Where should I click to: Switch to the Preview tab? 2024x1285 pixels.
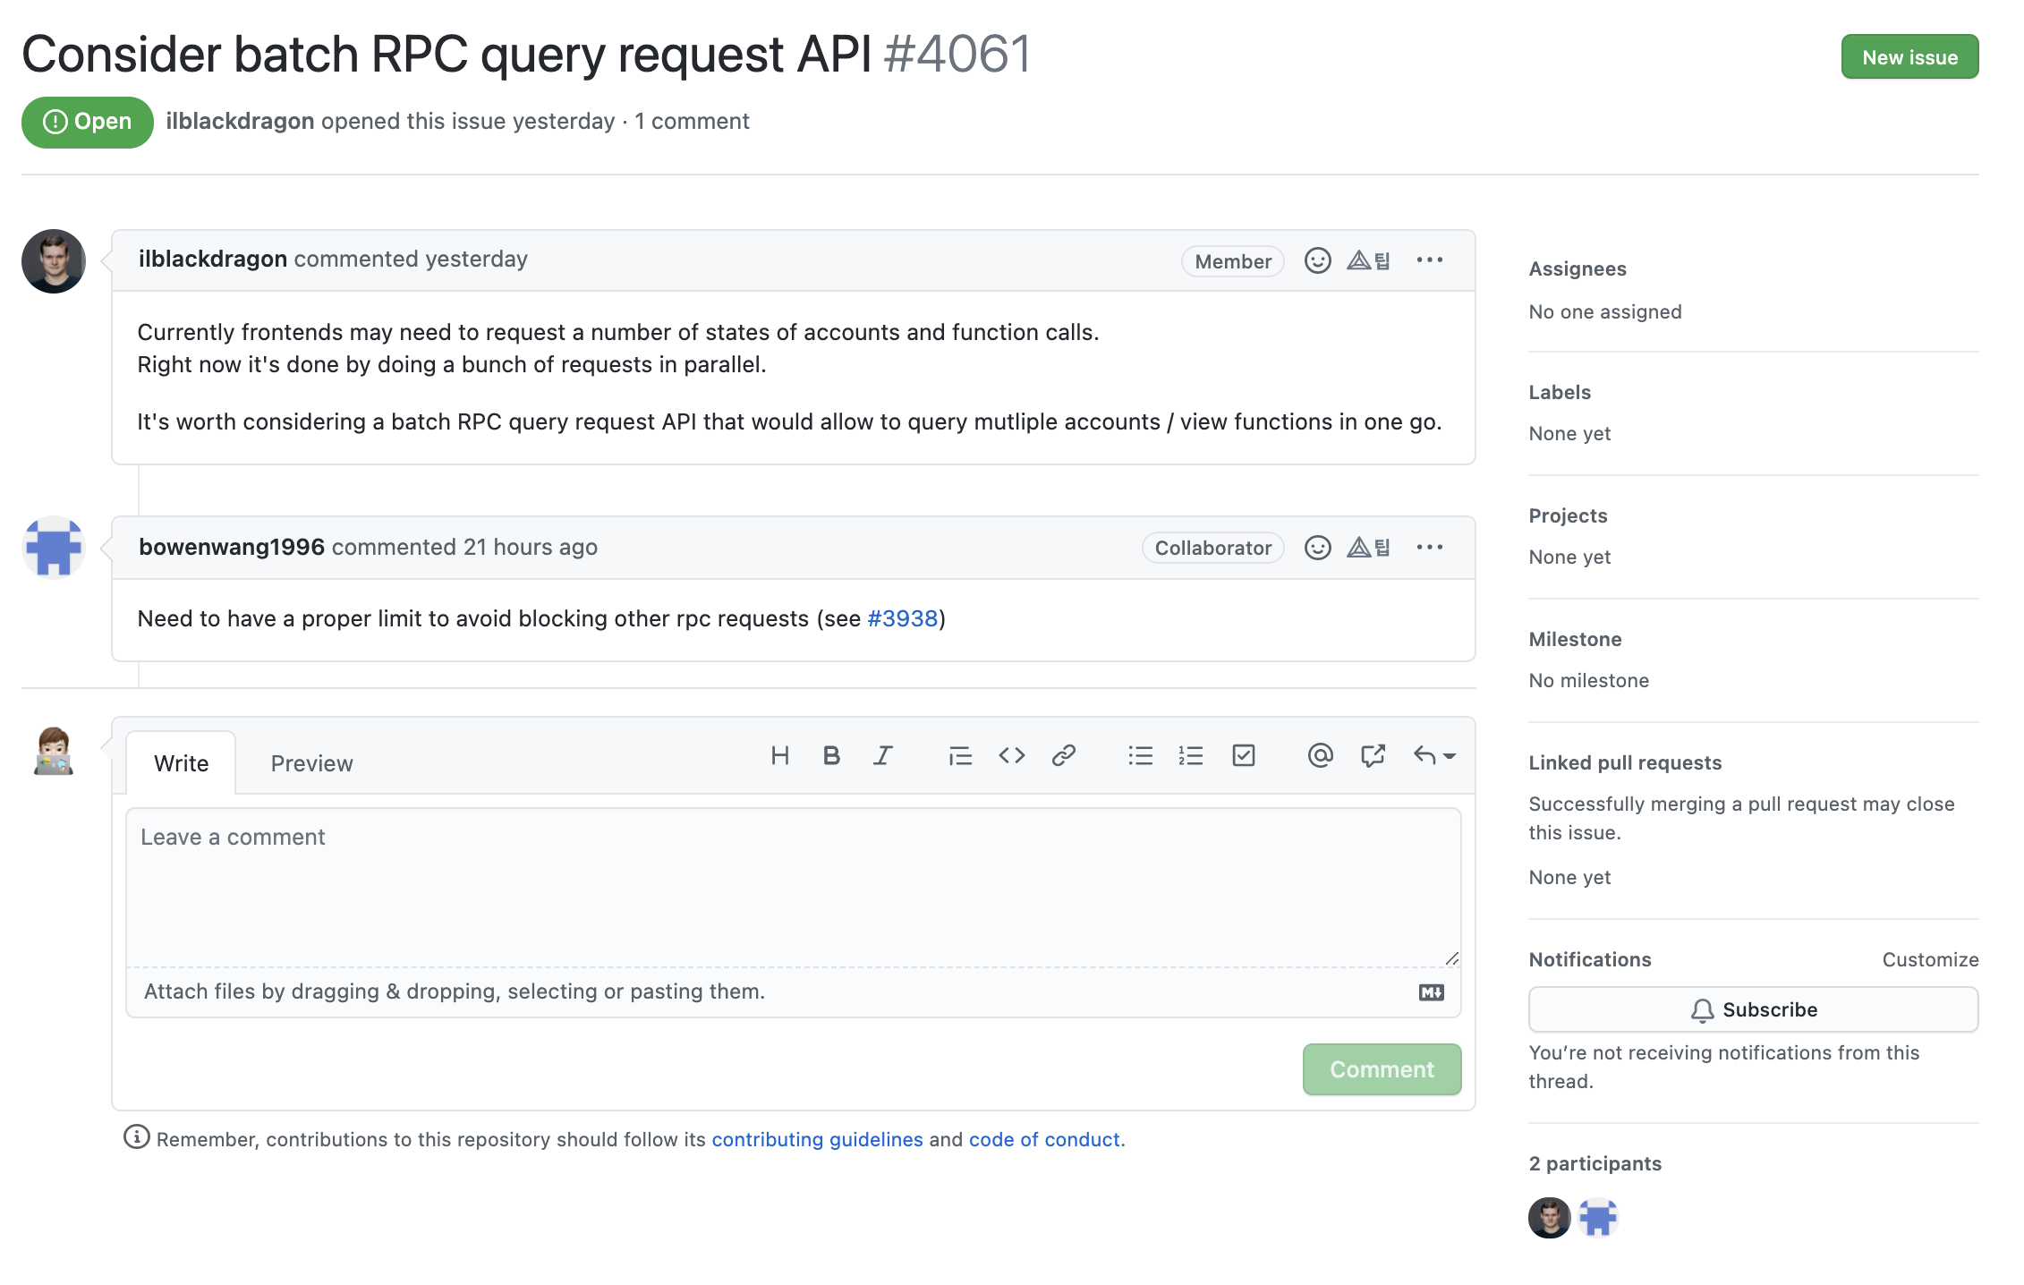pos(311,763)
